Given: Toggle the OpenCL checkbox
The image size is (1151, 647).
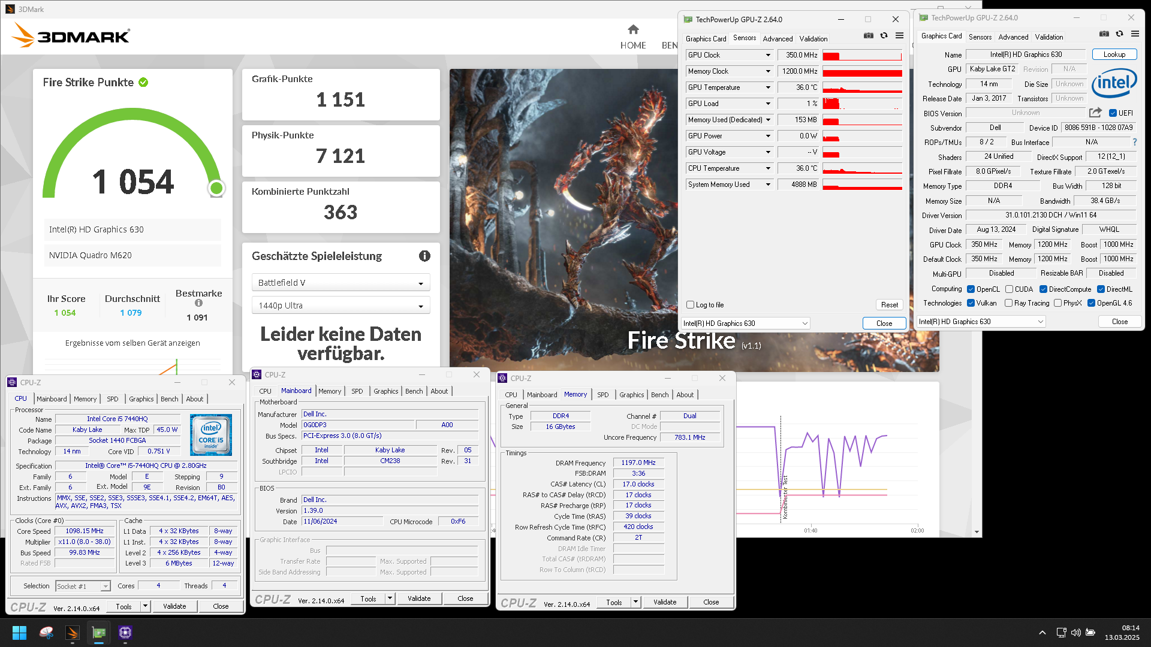Looking at the screenshot, I should (971, 289).
